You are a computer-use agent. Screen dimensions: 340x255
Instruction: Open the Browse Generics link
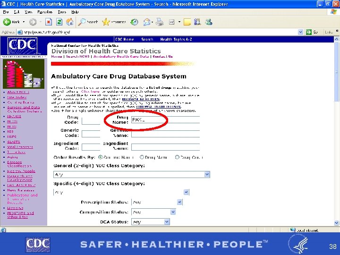(141, 99)
